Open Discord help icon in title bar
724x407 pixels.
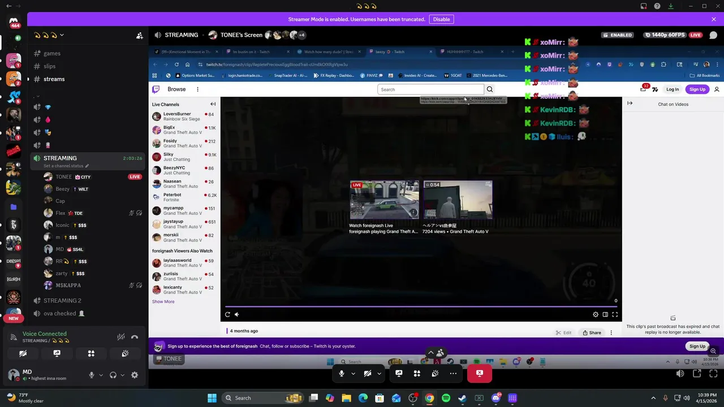[657, 6]
